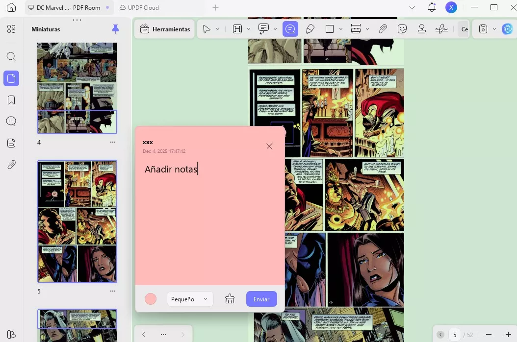517x342 pixels.
Task: Go to the previous page with the round arrow button
Action: tap(440, 335)
